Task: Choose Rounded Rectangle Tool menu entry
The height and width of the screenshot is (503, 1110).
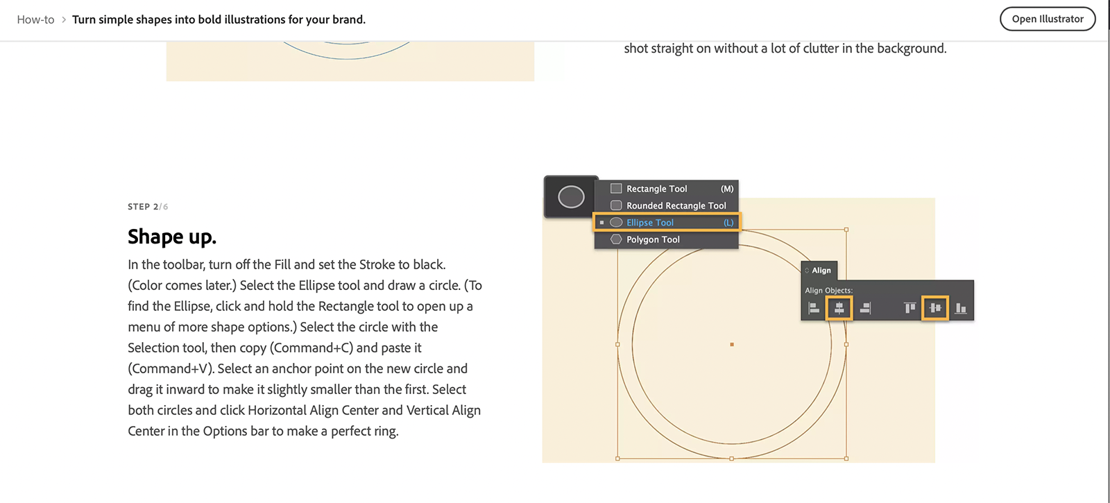Action: [676, 205]
